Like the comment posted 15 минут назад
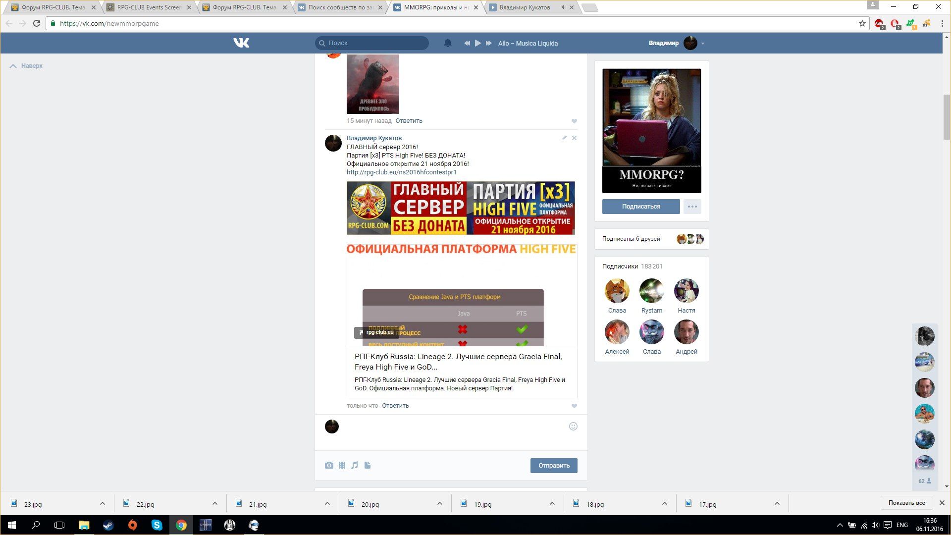Viewport: 951px width, 535px height. [574, 121]
